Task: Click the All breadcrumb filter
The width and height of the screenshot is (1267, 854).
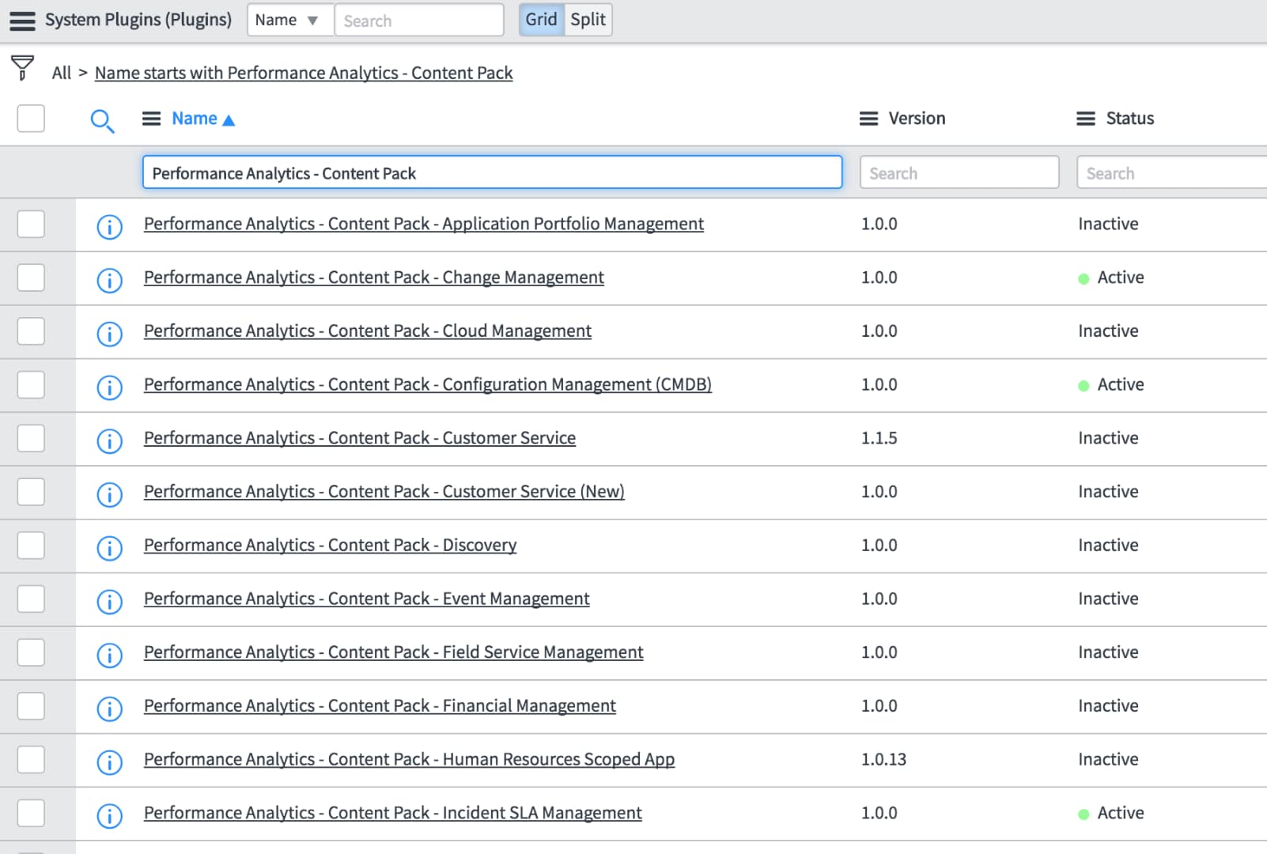Action: (61, 73)
